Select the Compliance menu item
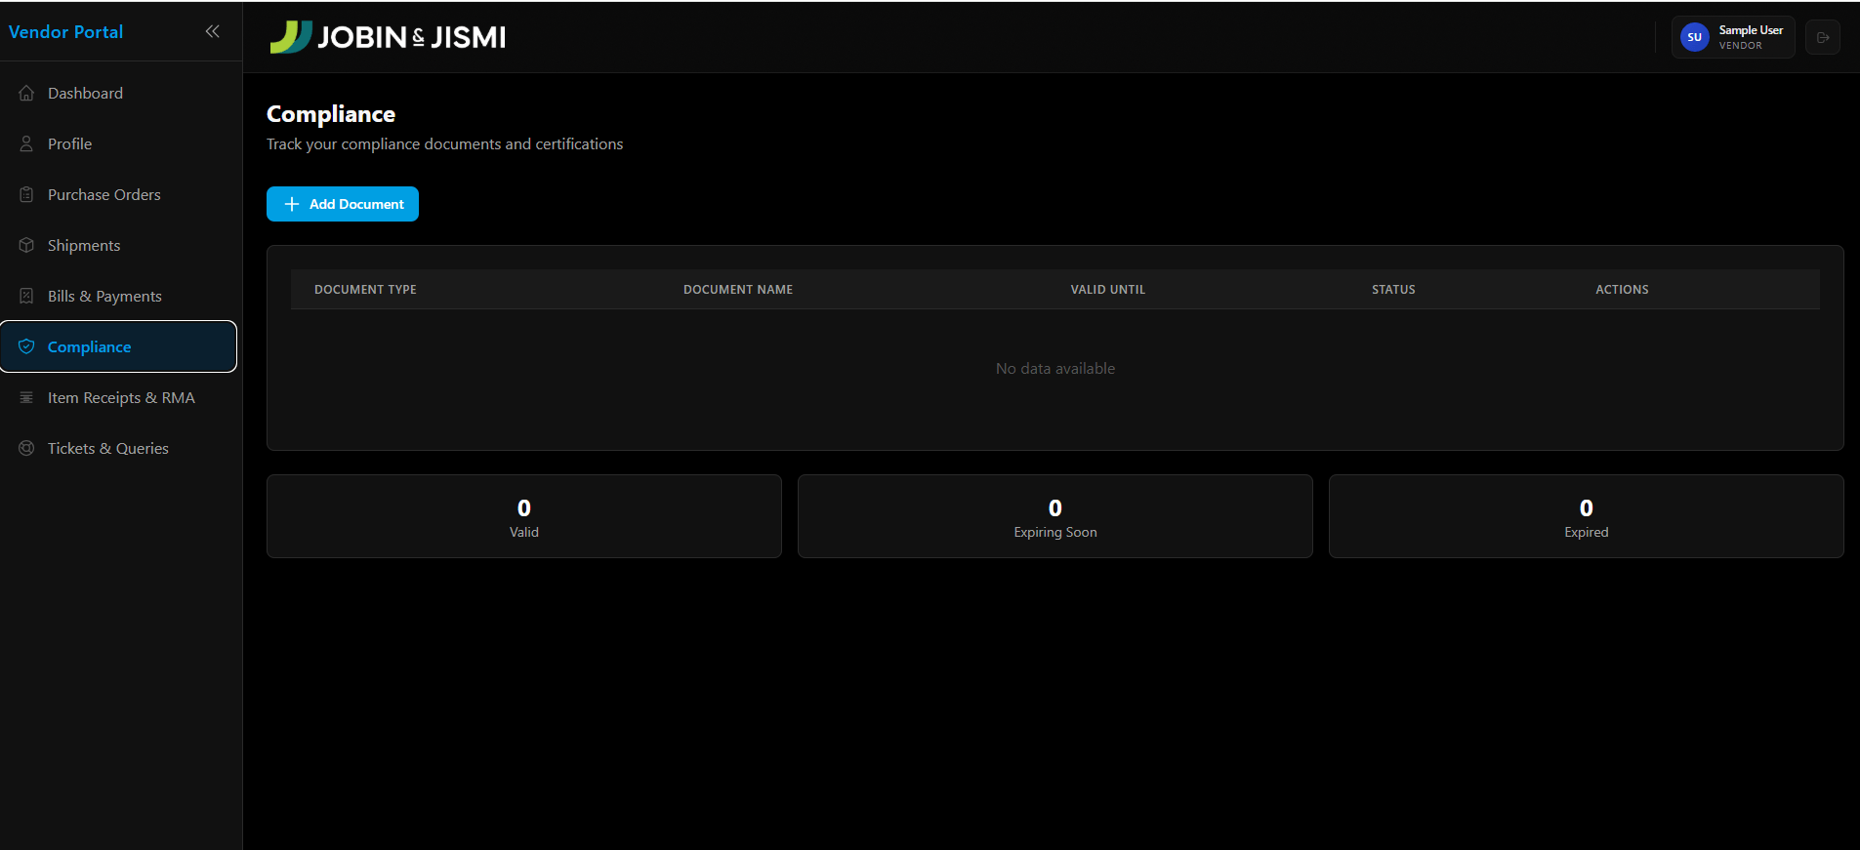Screen dimensions: 1860x850 [119, 346]
